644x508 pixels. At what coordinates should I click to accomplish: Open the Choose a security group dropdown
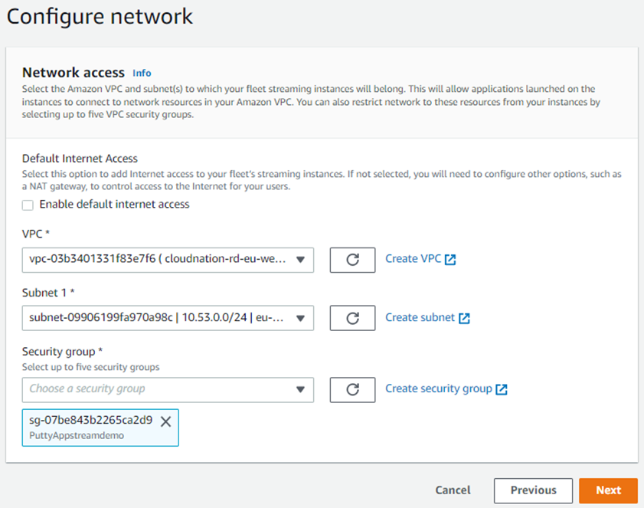(168, 389)
